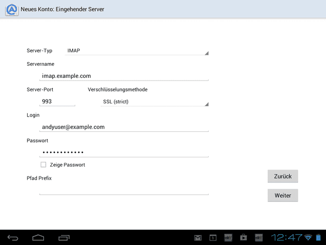Tap the 12:47 clock in the system bar
326x245 pixels.
click(x=286, y=237)
